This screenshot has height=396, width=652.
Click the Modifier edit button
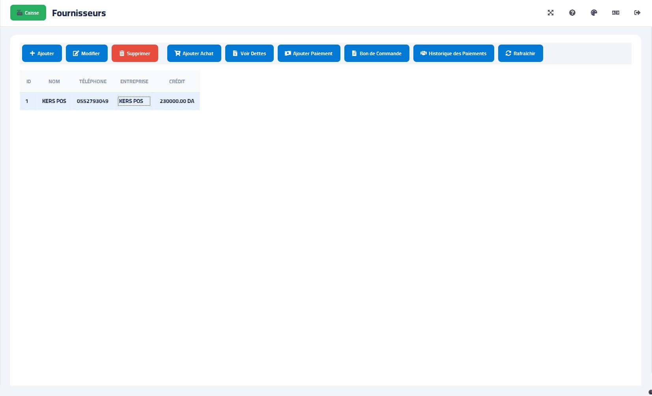[86, 53]
